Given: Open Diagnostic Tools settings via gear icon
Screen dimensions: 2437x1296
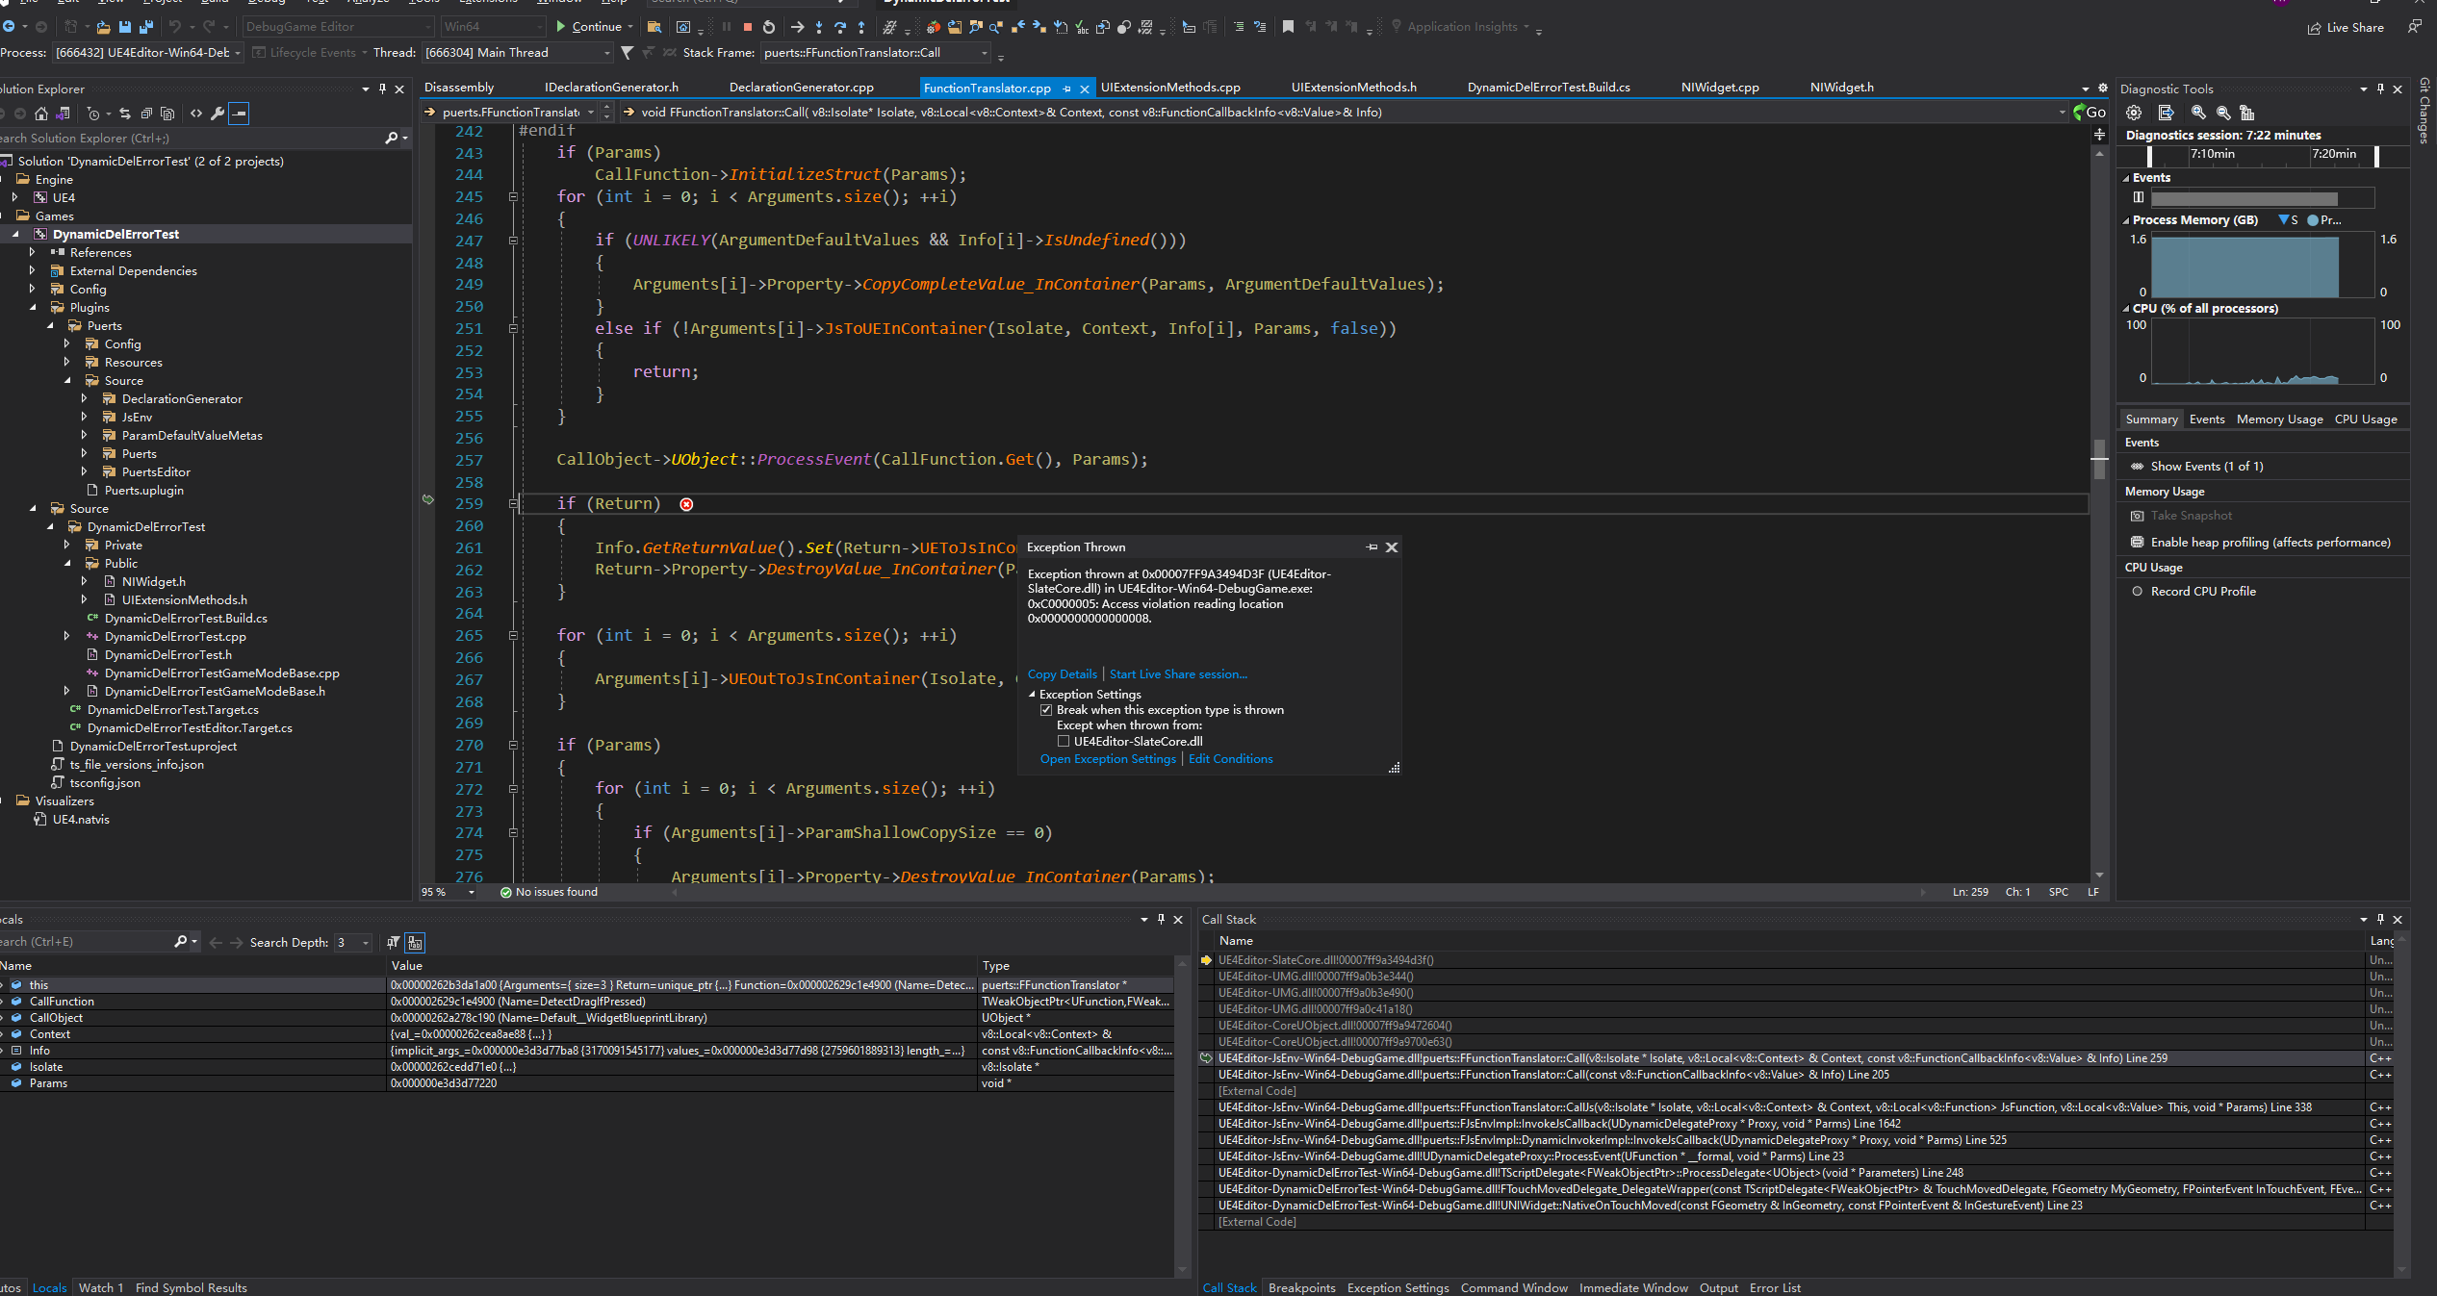Looking at the screenshot, I should (2135, 113).
